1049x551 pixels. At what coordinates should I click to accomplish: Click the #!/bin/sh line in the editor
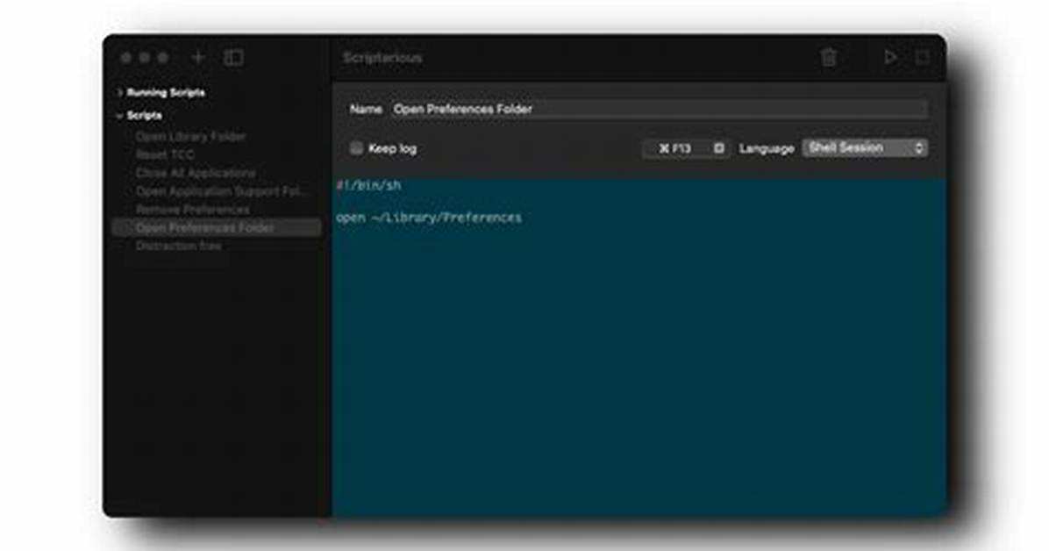[368, 185]
